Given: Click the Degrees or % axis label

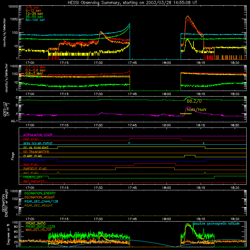Looking at the screenshot, I should (8, 234).
